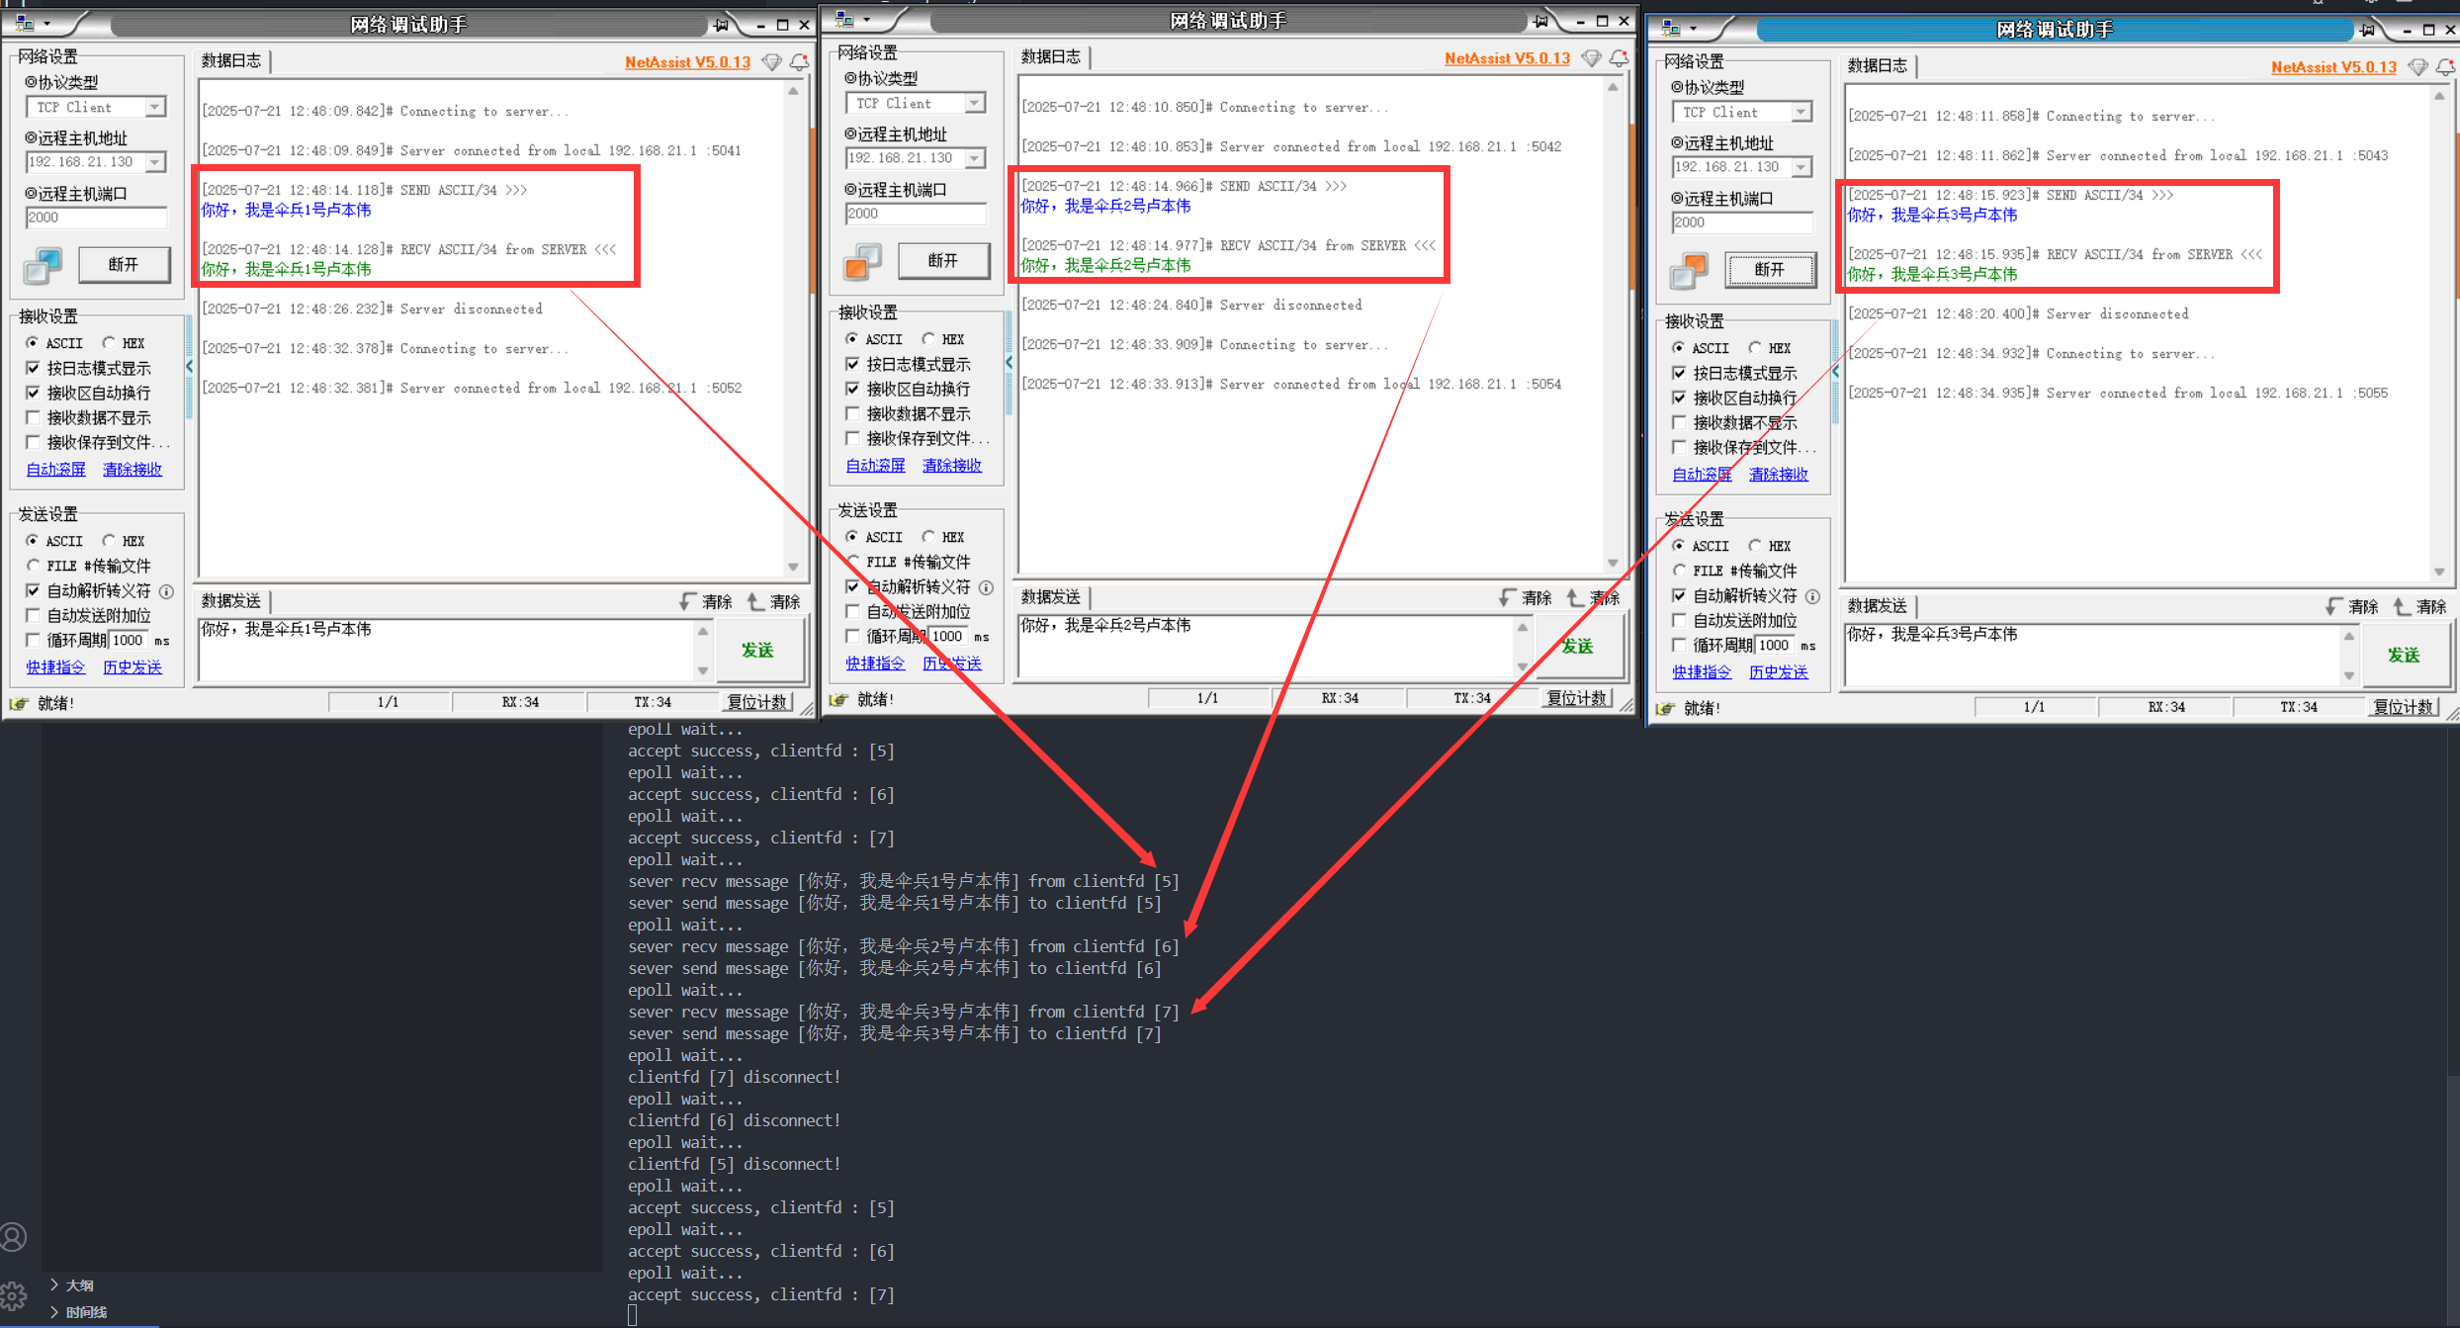
Task: Click the info icon next to 自动解析转义符
Action: (x=166, y=591)
